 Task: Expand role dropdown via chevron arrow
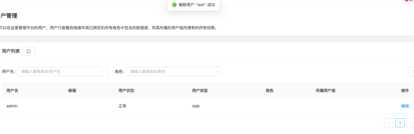pyautogui.click(x=216, y=72)
